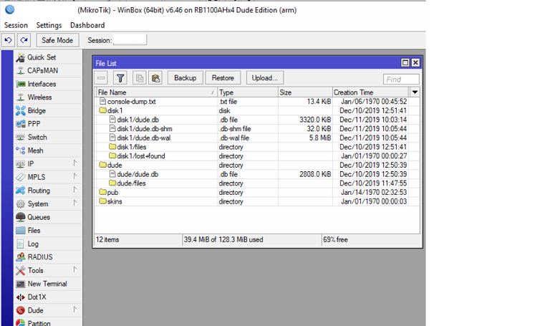The width and height of the screenshot is (545, 326).
Task: Click the Undo arrow icon
Action: click(x=8, y=40)
